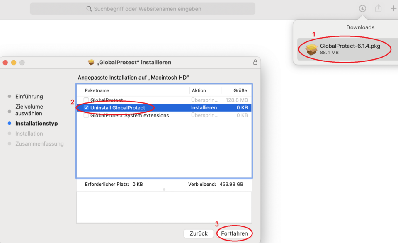Select the Einführung step in sidebar

[x=29, y=97]
